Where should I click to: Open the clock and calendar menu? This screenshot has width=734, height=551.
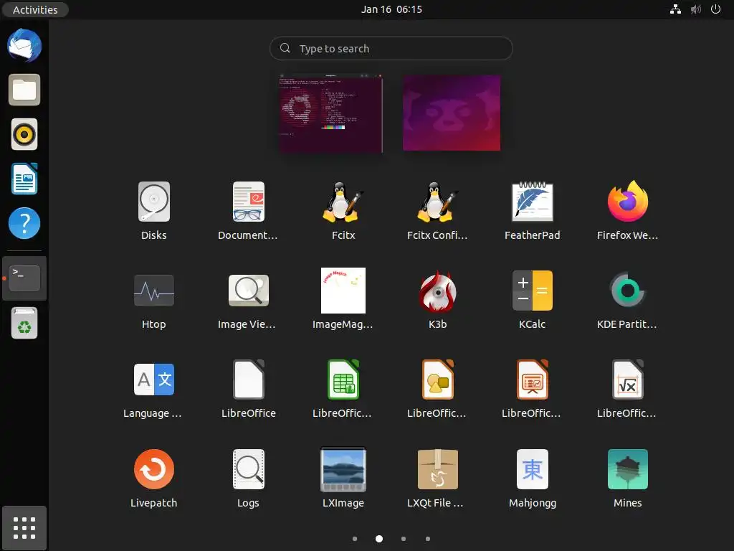(391, 9)
